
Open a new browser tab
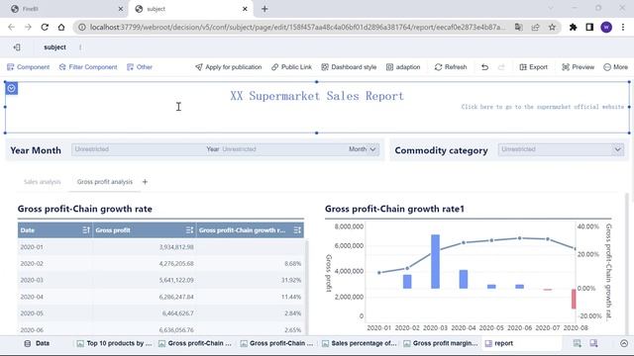264,9
